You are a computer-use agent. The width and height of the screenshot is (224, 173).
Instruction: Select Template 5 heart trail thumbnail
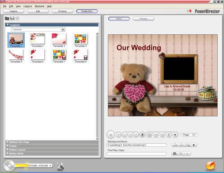16,56
